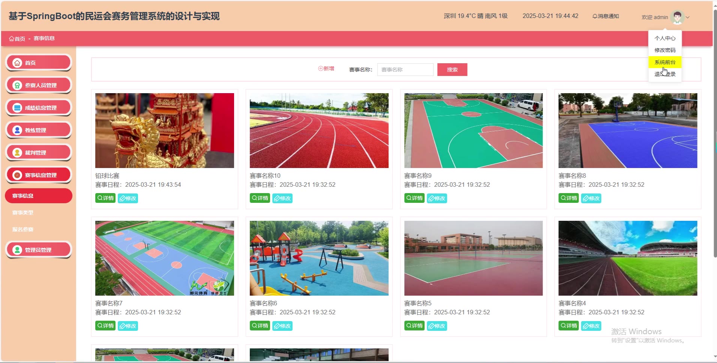Expand the 管理员管理 sidebar menu
The image size is (717, 363).
pos(39,250)
